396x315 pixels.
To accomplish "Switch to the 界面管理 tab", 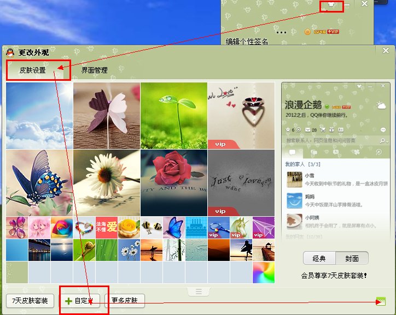I will coord(95,70).
